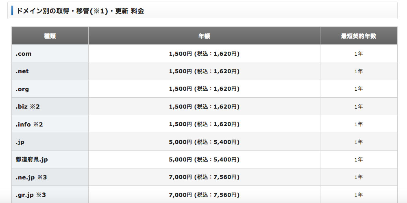Click the .org domain type cell

pos(50,89)
